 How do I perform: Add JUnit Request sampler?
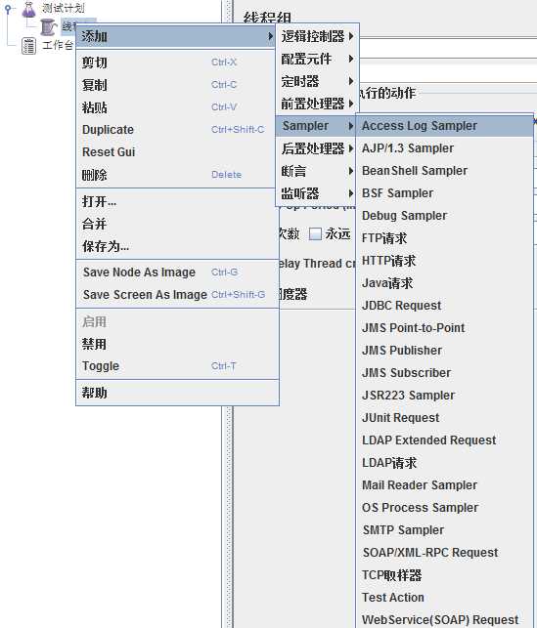(444, 418)
